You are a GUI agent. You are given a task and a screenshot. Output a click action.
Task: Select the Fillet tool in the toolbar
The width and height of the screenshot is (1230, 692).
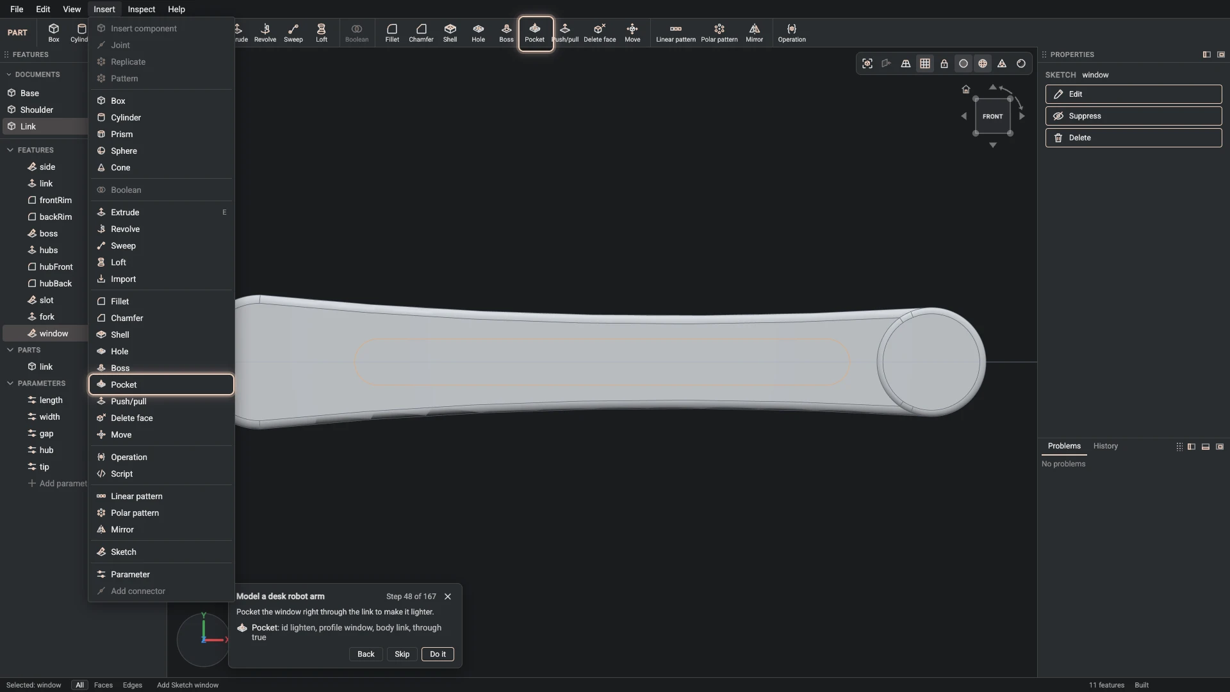pos(392,33)
